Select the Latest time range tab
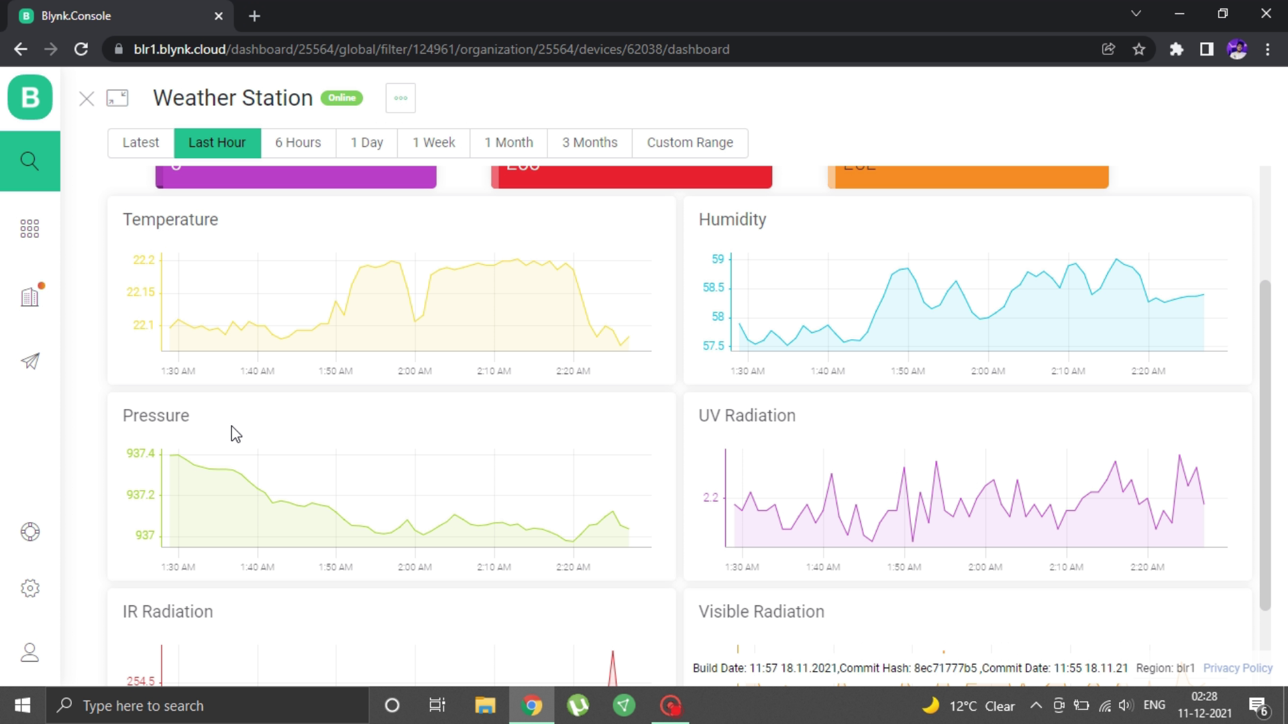This screenshot has width=1288, height=724. pos(141,143)
